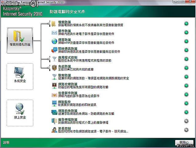This screenshot has width=196, height=148.
Task: Click description text 掃瞄內送的郵件是否為垃圾郵件
Action: (x=79, y=96)
